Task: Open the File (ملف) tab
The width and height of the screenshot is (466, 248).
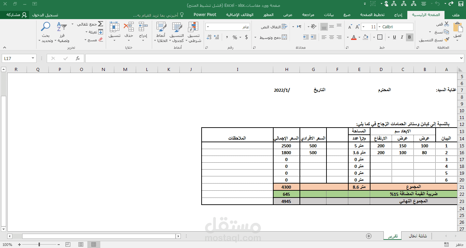Action: coord(456,15)
